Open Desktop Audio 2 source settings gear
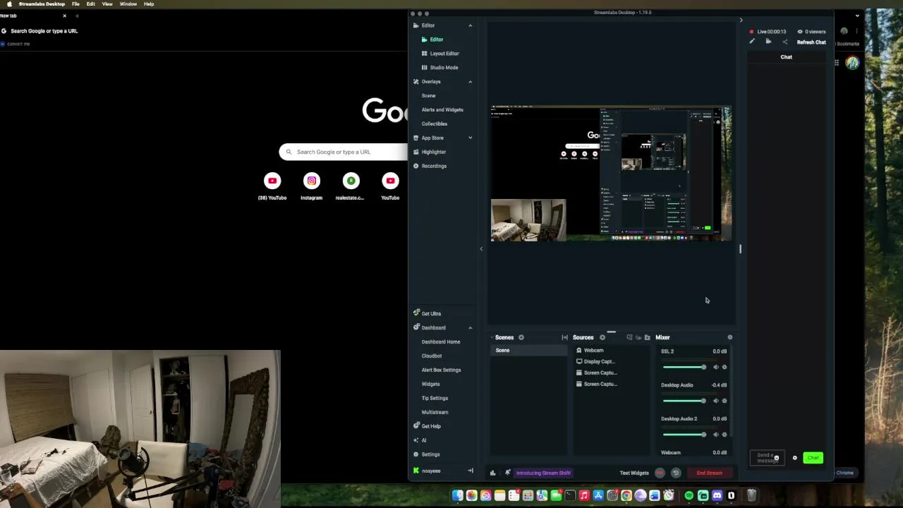 [x=725, y=435]
